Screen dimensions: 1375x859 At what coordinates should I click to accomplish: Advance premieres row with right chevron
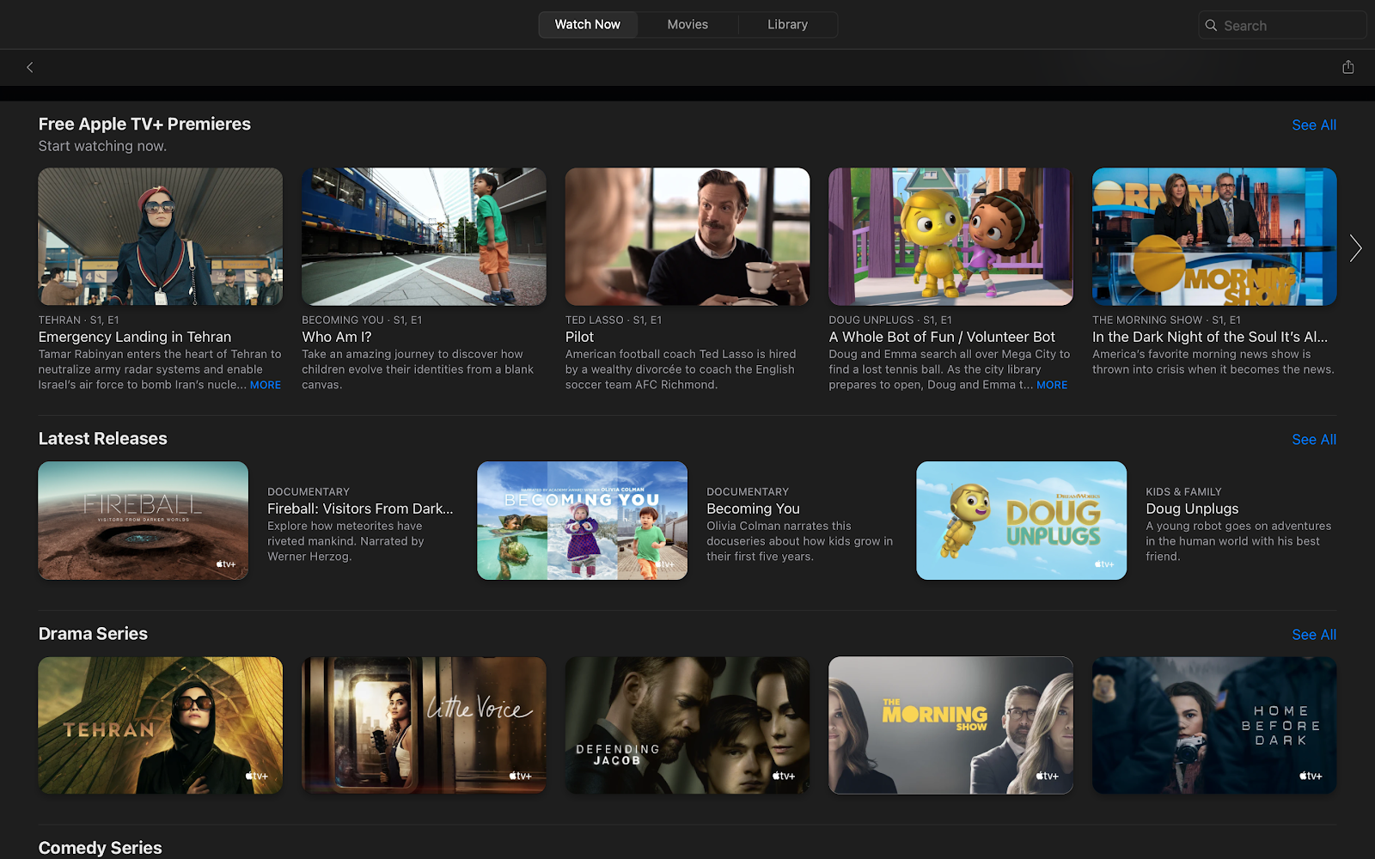(1355, 247)
